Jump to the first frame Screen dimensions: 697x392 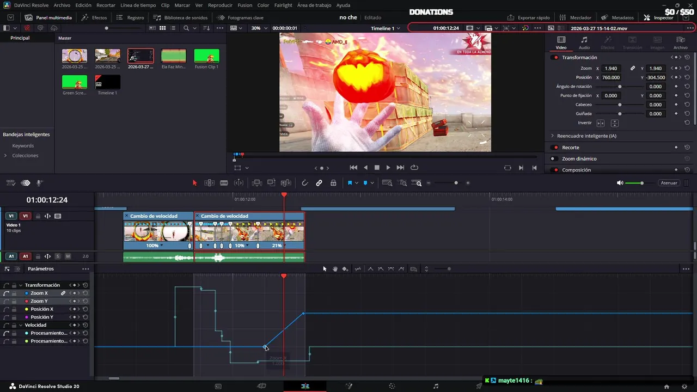pyautogui.click(x=353, y=168)
